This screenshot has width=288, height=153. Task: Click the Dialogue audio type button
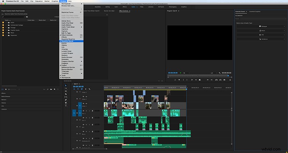click(261, 26)
